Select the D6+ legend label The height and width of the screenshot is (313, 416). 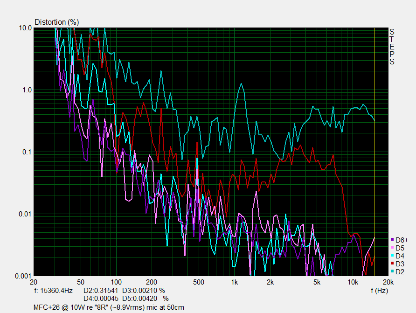point(402,240)
